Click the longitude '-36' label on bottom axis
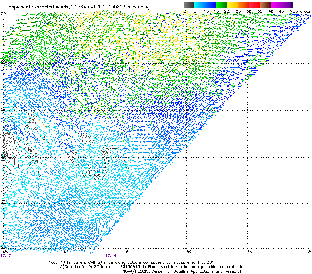Image resolution: width=312 pixels, height=274 pixels. tap(186, 252)
